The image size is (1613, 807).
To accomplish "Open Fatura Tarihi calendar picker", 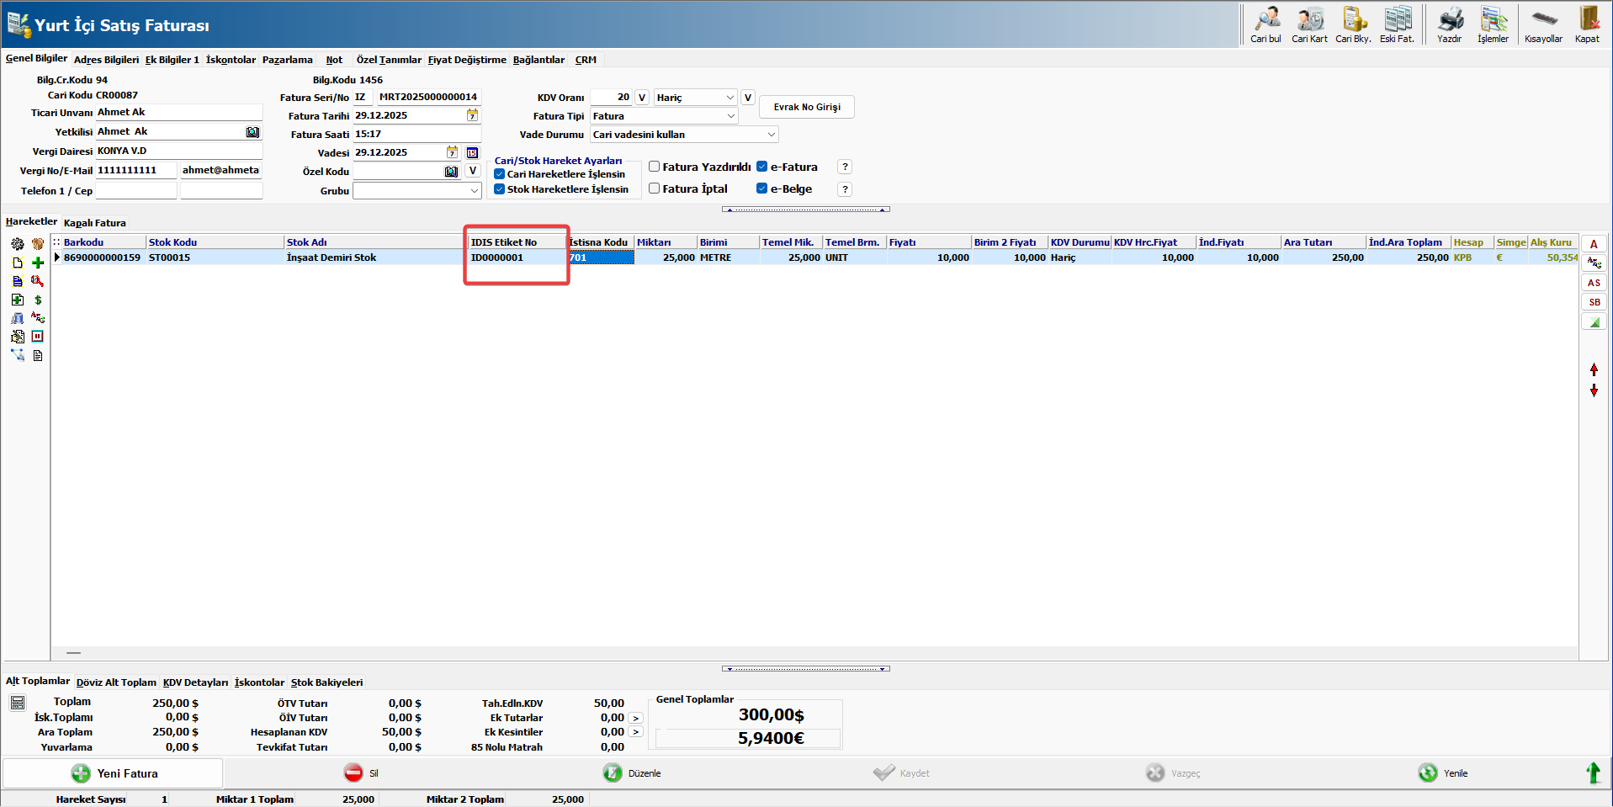I will [x=472, y=115].
